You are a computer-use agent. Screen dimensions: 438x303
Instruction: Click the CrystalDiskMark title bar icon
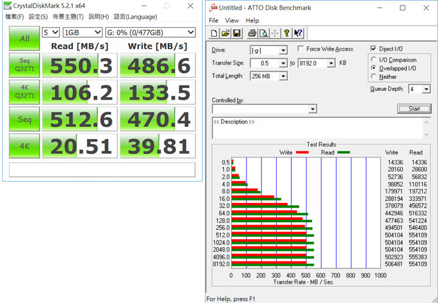click(8, 5)
